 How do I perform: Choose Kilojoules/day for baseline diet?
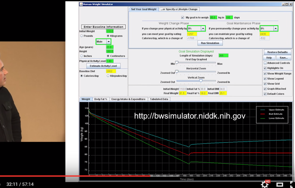pos(108,76)
